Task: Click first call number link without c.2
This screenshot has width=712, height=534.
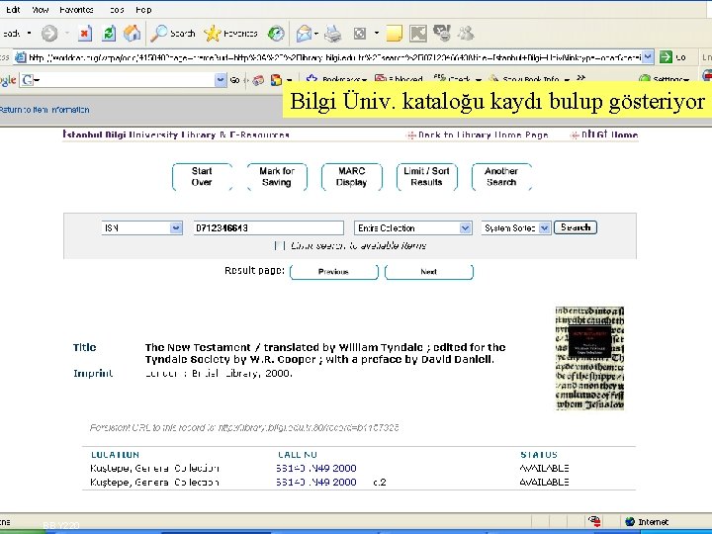Action: [316, 468]
